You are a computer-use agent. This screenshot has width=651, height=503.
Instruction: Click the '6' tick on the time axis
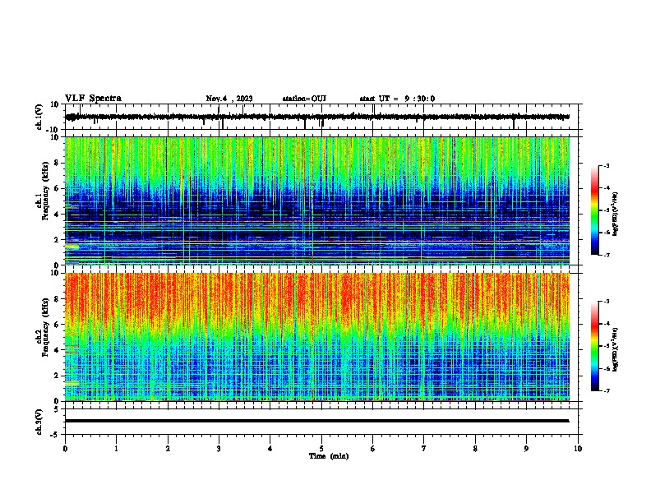click(373, 449)
